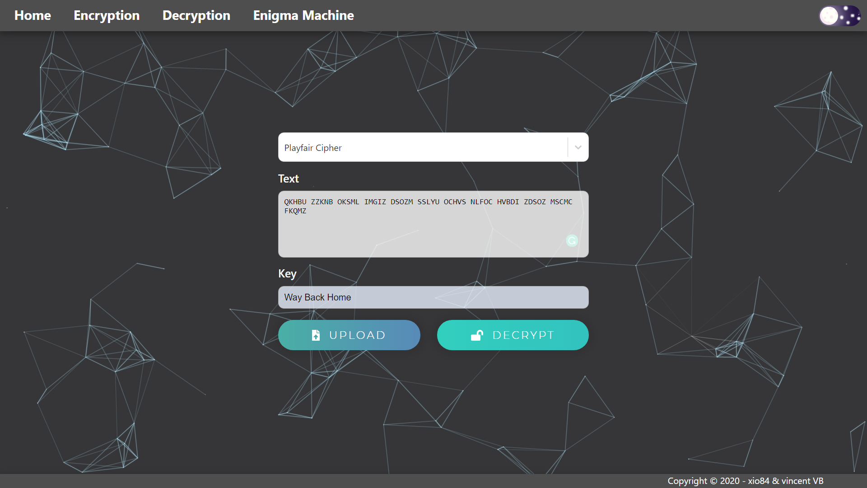Screen dimensions: 867x488
Task: Click the upload file icon on UPLOAD
Action: [316, 335]
